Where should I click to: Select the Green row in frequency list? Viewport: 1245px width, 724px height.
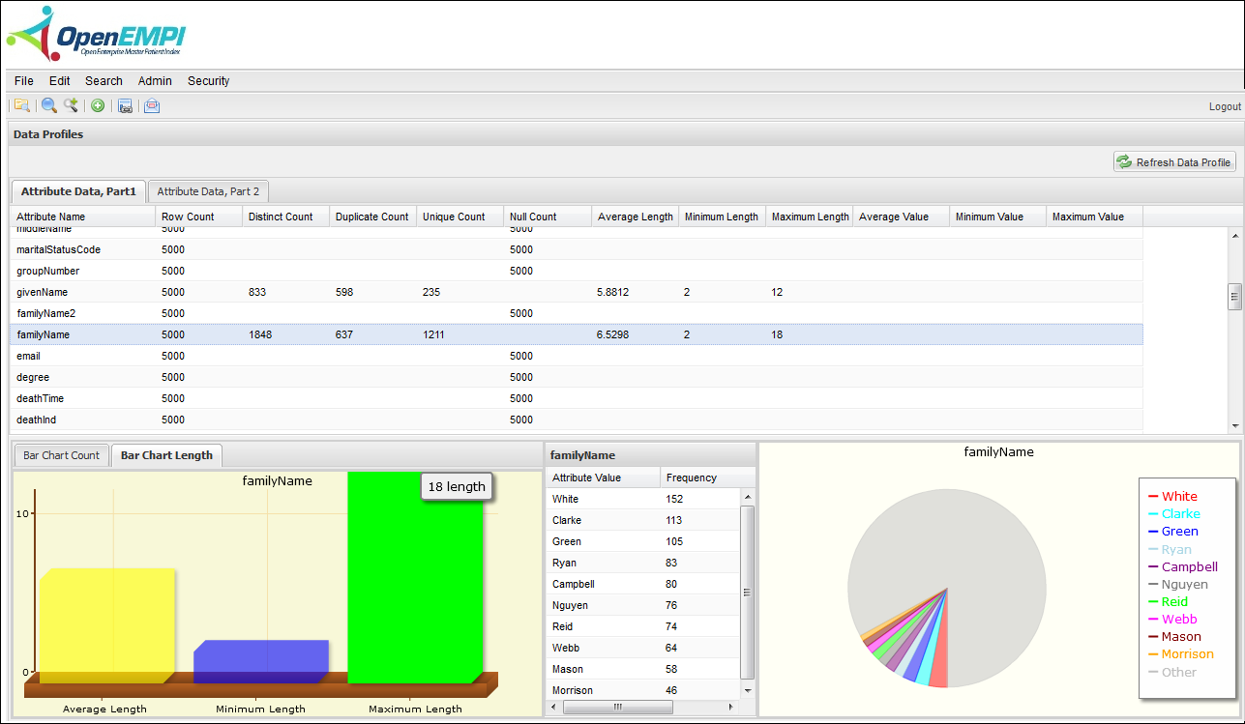coord(643,541)
